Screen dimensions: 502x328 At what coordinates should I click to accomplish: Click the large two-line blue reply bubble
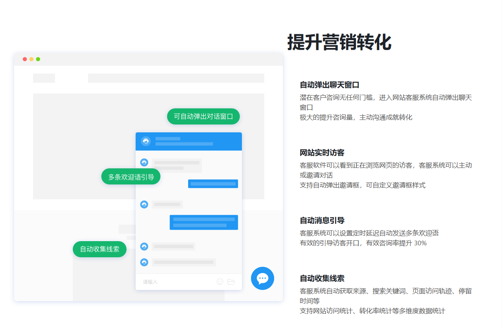coord(203,222)
